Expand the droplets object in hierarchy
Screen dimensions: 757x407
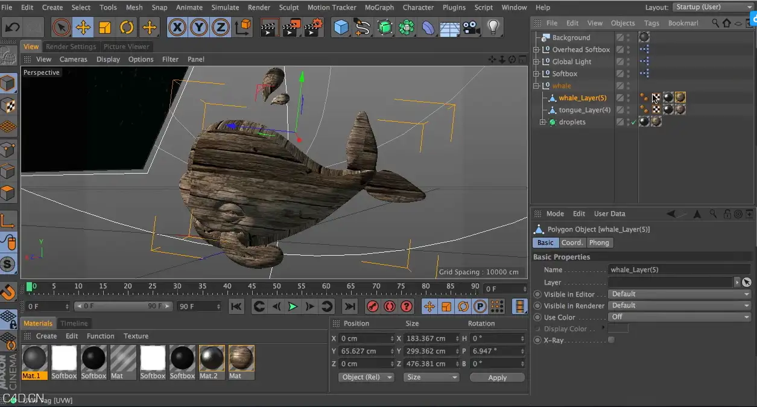point(542,122)
